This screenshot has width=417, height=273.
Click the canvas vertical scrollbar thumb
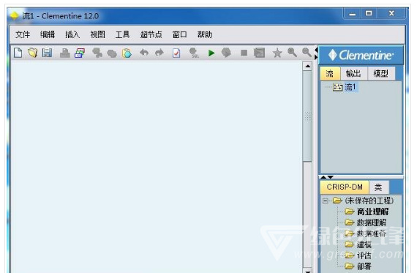(x=308, y=116)
